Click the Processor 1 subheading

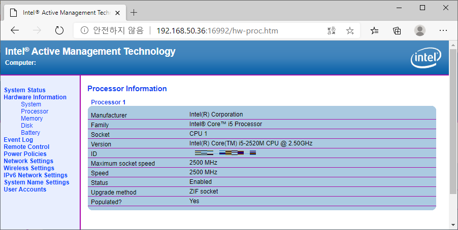coord(108,102)
